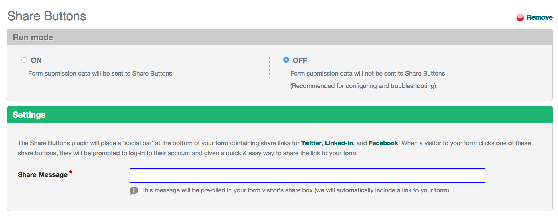Click the 'will not be sent' description text
The image size is (558, 220).
coord(367,74)
